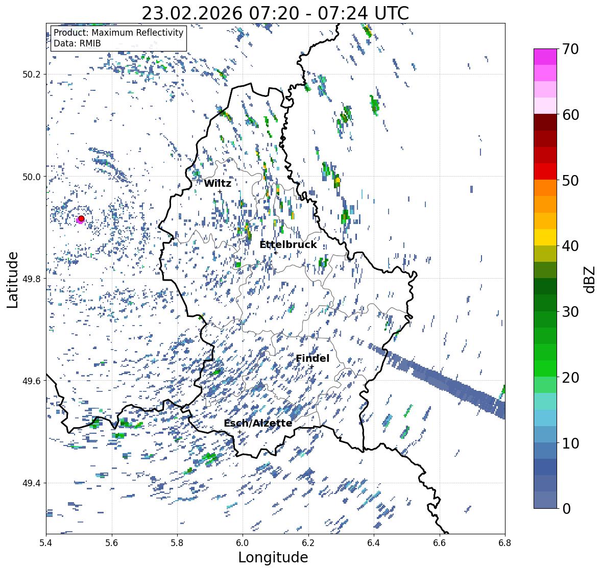Click the 6.2 longitude tick label
This screenshot has width=602, height=570.
click(308, 543)
